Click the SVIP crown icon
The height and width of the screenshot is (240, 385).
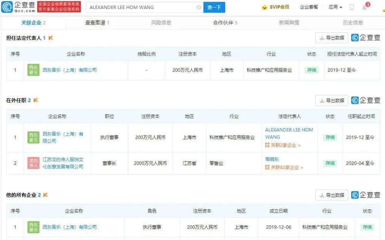tap(264, 7)
